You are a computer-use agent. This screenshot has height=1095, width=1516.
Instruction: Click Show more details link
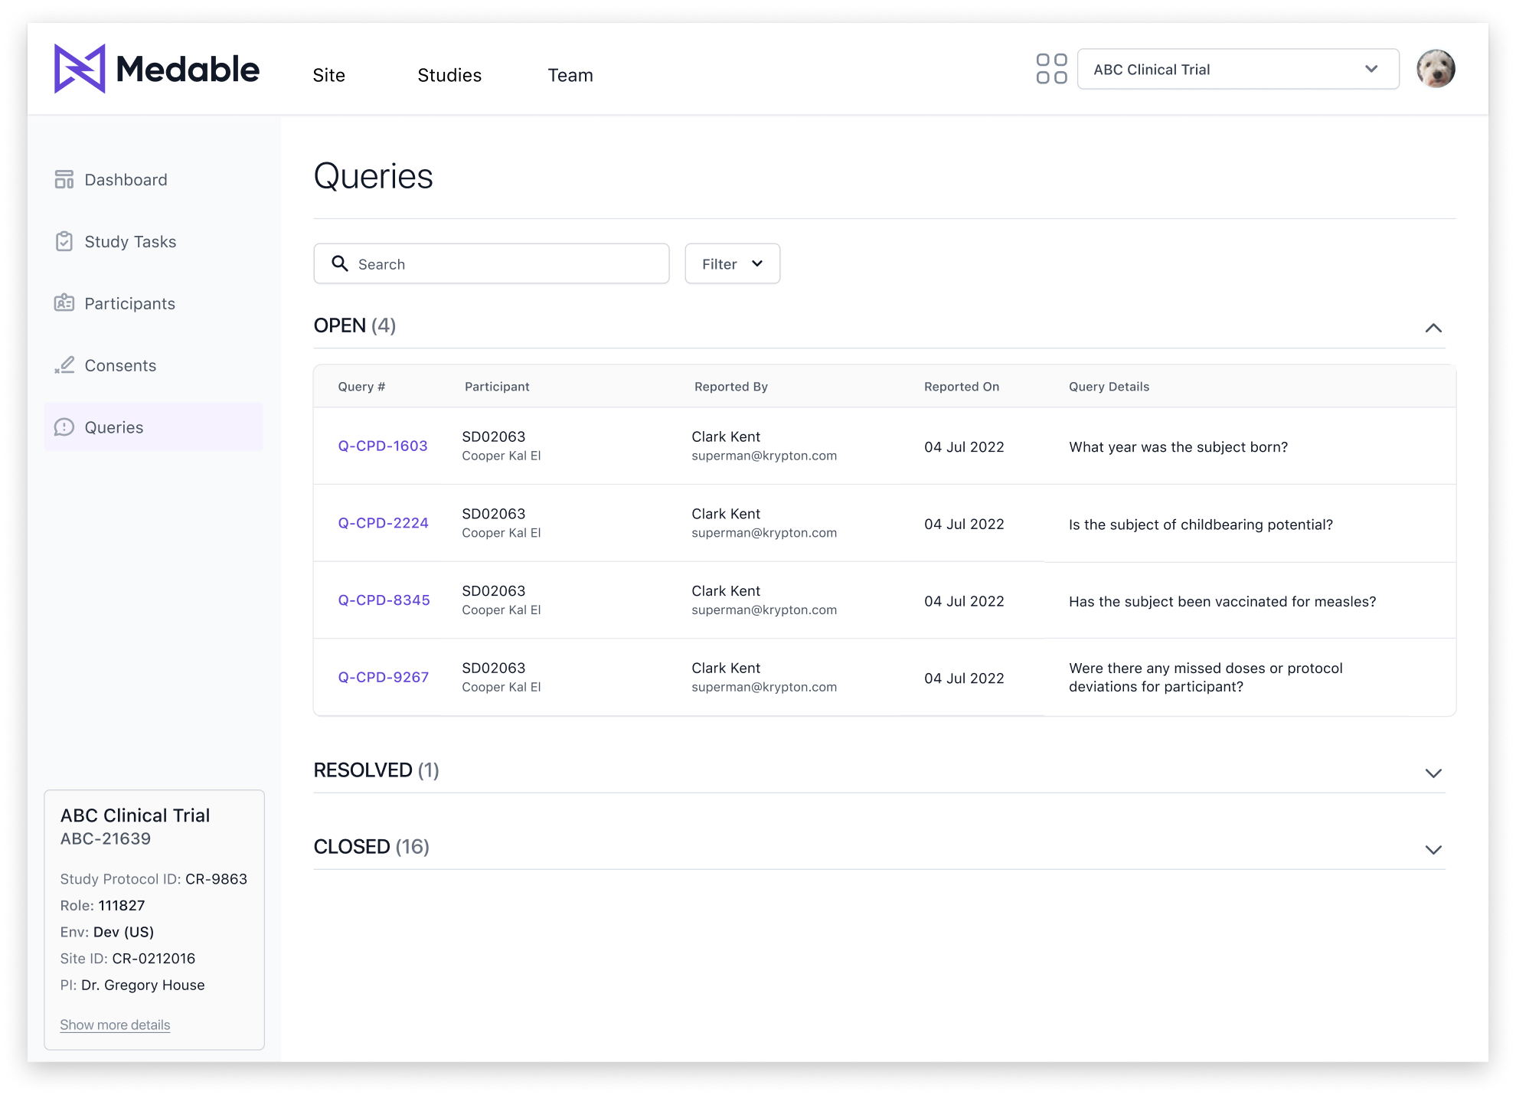click(x=115, y=1025)
